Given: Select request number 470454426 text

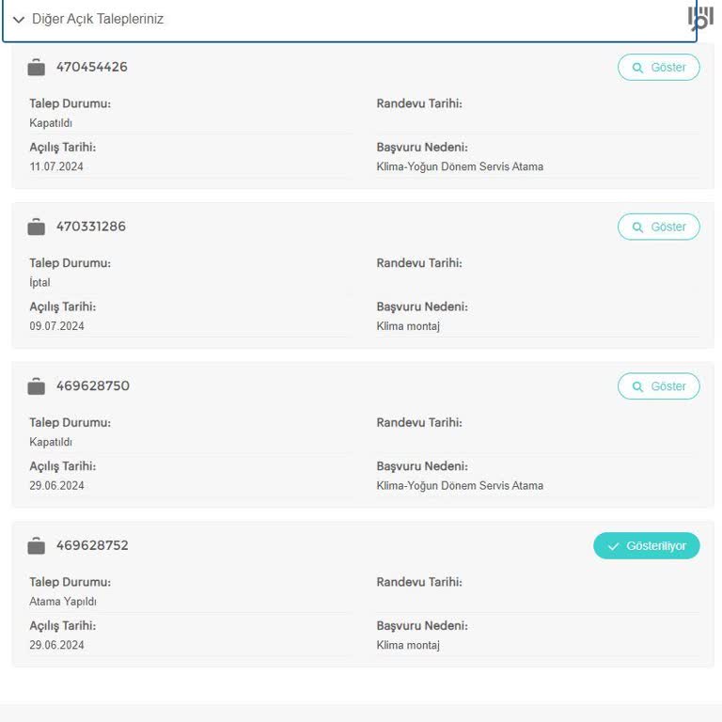Looking at the screenshot, I should [92, 67].
